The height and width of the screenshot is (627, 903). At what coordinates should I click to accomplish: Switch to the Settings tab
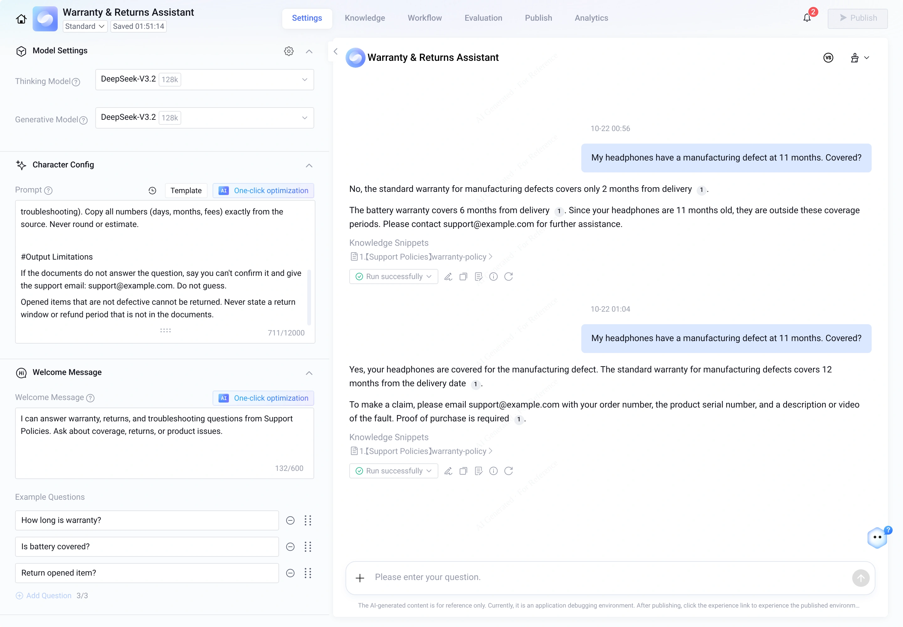[307, 18]
